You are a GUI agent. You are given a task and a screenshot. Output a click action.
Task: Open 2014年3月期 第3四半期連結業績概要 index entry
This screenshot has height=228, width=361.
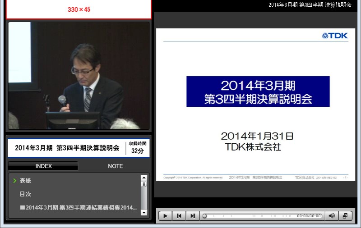(x=79, y=208)
